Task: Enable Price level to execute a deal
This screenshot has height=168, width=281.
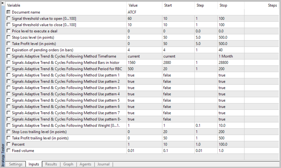Action: pyautogui.click(x=8, y=31)
